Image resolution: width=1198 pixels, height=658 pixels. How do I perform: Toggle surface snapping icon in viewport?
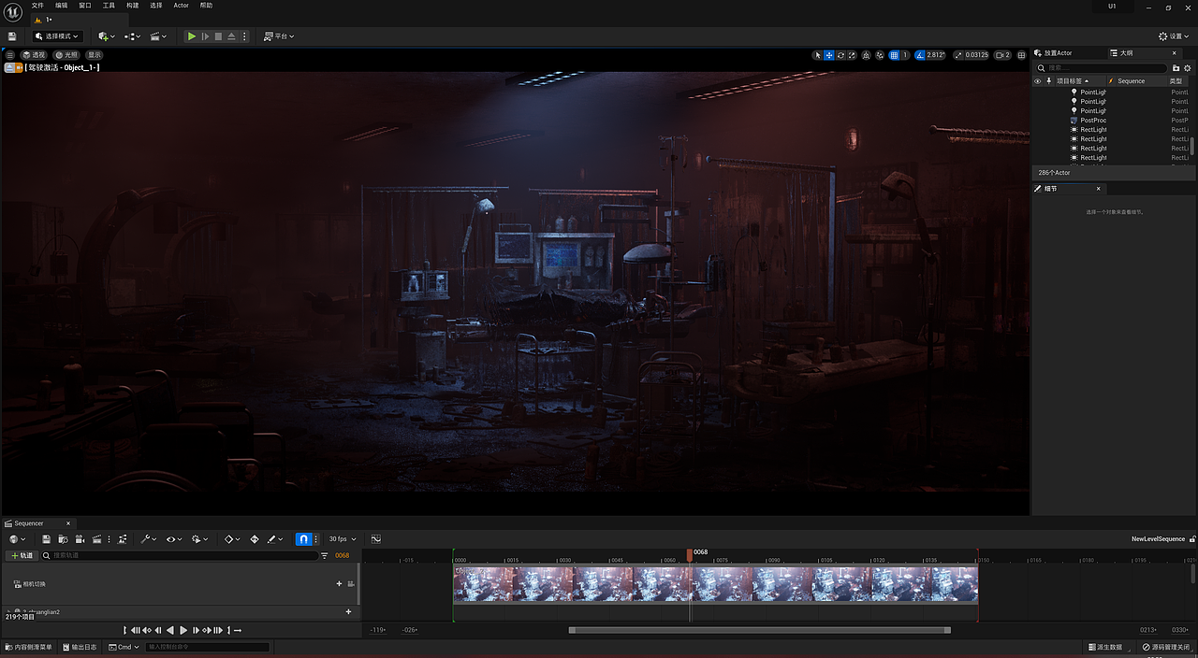point(880,55)
